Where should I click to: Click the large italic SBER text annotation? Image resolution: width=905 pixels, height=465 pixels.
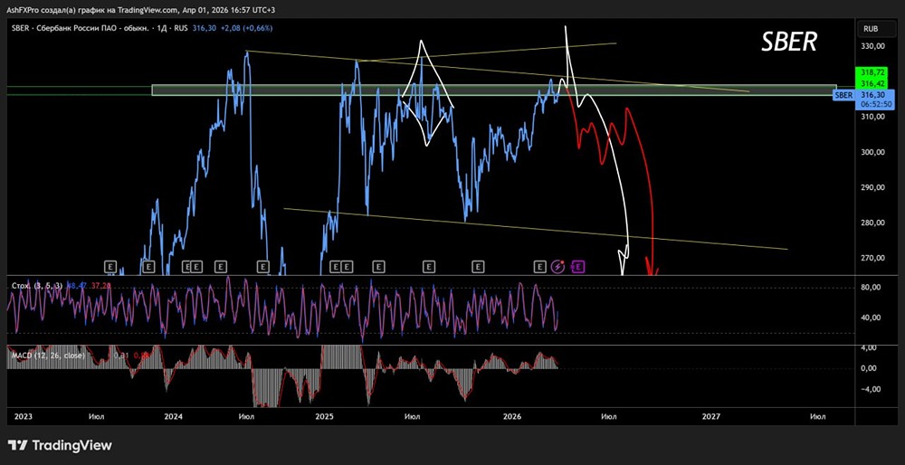(788, 42)
